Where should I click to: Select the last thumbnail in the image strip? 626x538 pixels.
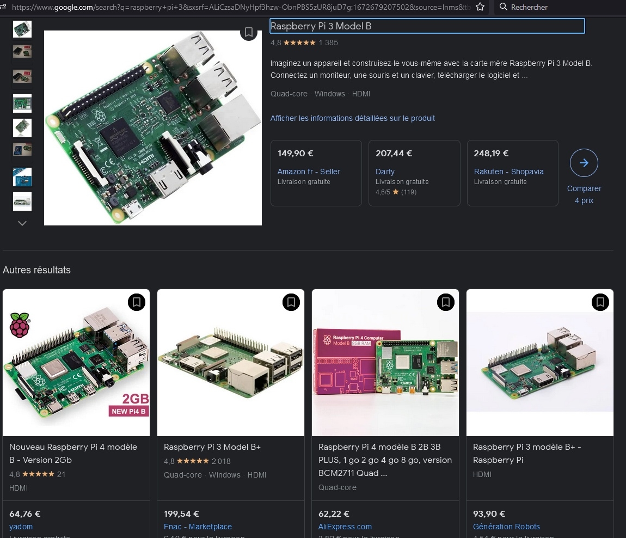coord(22,201)
